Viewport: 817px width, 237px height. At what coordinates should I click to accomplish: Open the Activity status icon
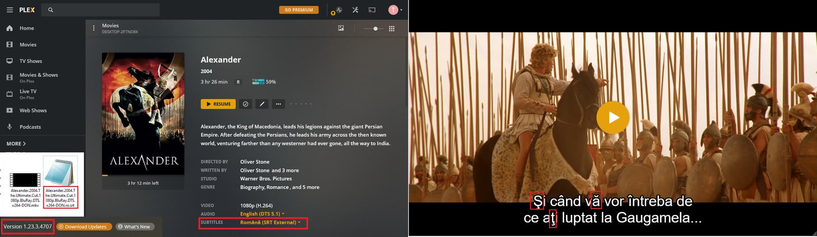pos(339,10)
